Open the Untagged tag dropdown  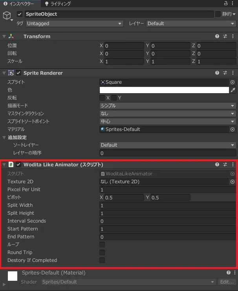click(74, 24)
